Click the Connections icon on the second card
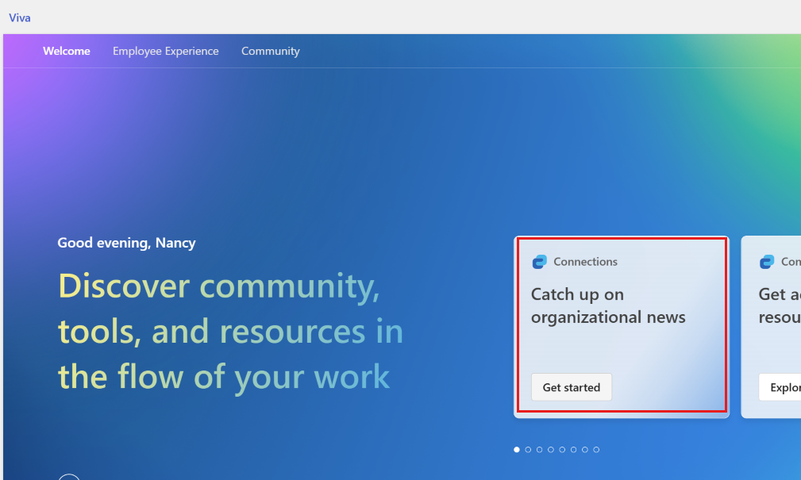Viewport: 801px width, 480px height. (767, 262)
